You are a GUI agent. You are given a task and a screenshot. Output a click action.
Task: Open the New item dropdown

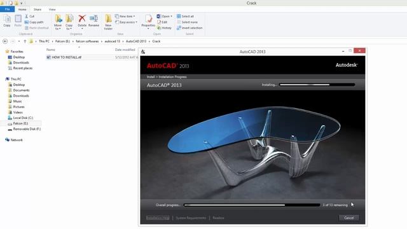click(x=125, y=16)
